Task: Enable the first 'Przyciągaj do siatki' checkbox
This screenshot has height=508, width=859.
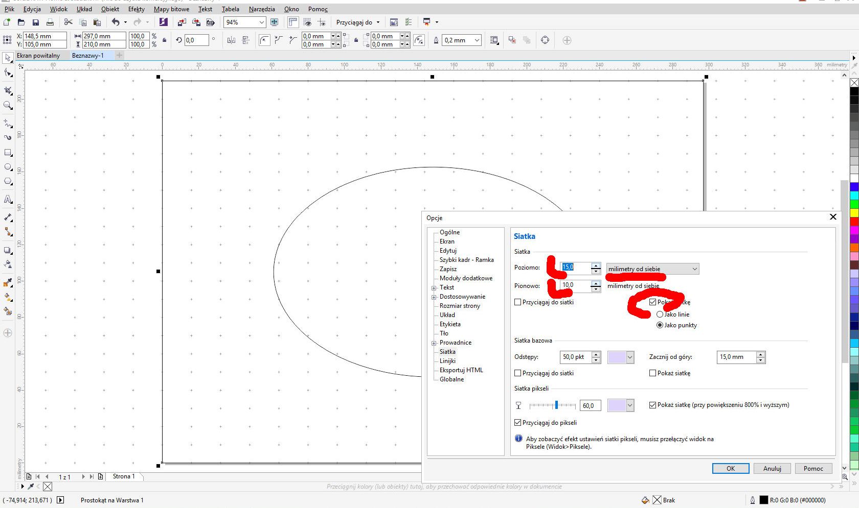Action: coord(518,302)
